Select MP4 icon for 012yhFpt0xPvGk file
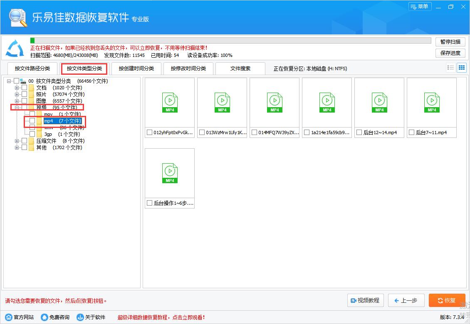470x324 pixels. coord(170,103)
